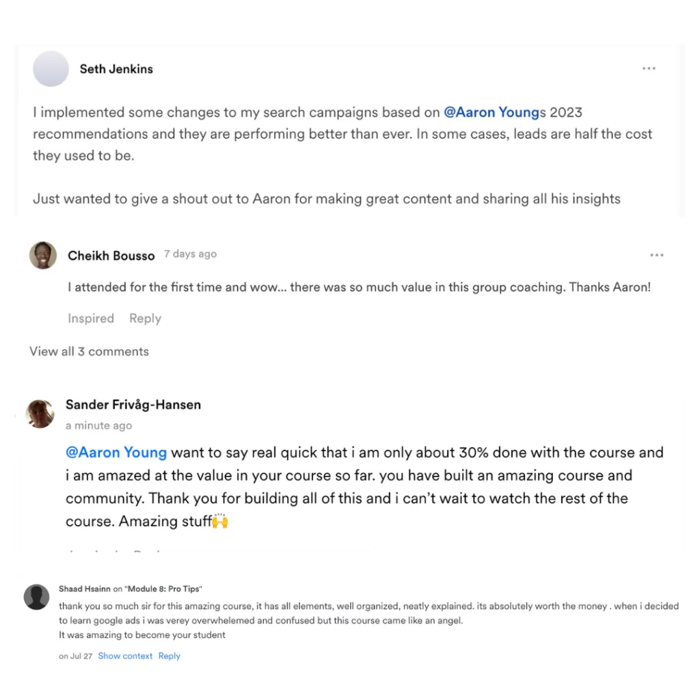Click Show context on Shaad's comment
Screen dimensions: 700x700
[x=125, y=656]
